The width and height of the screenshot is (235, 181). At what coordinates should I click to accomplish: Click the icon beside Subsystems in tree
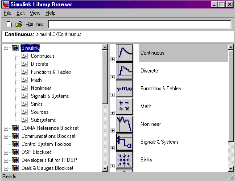[25, 120]
